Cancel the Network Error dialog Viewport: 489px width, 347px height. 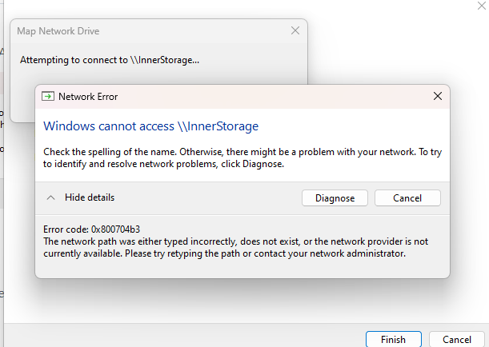(x=407, y=198)
